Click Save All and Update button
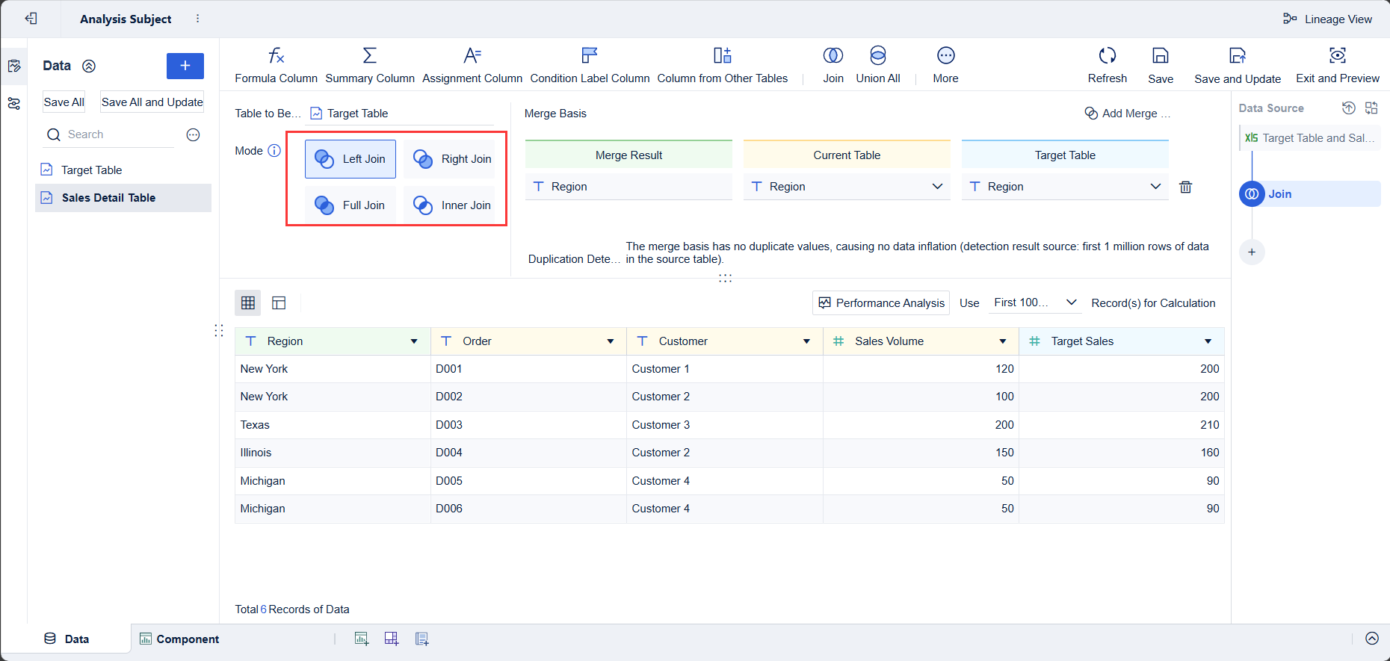 pos(152,102)
